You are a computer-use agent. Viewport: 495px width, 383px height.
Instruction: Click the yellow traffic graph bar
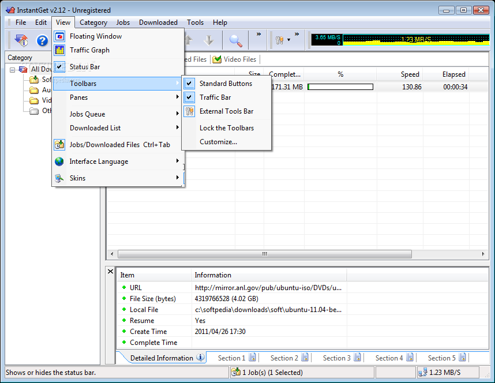(x=416, y=40)
